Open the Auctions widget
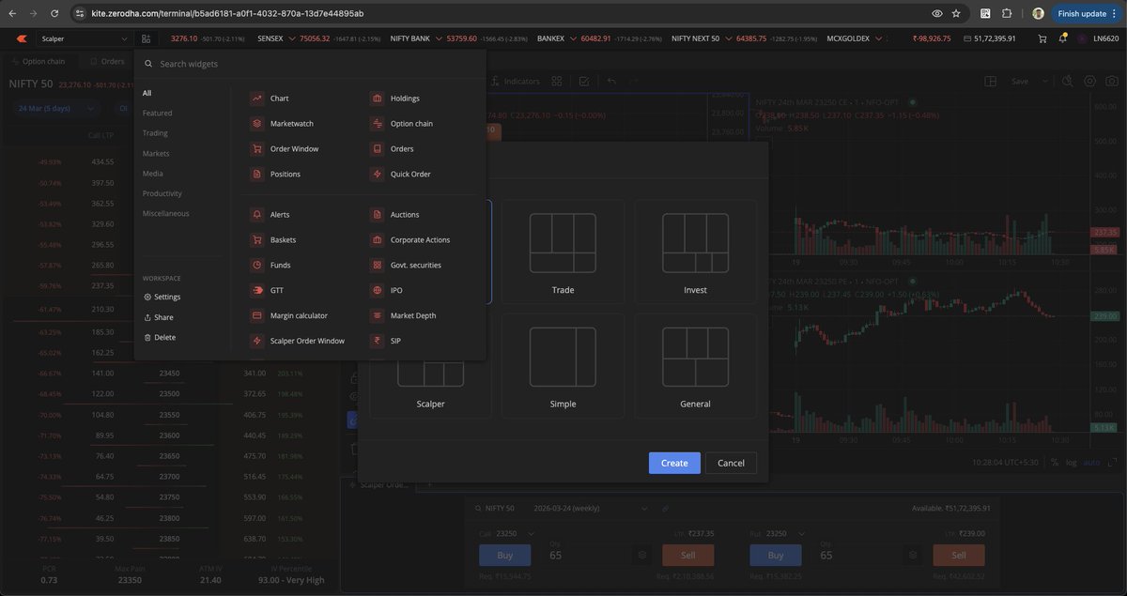This screenshot has height=596, width=1127. click(x=395, y=215)
